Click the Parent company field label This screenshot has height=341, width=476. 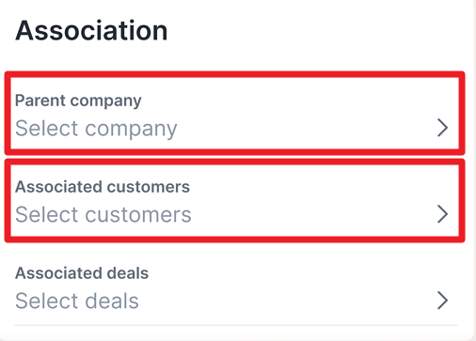78,101
